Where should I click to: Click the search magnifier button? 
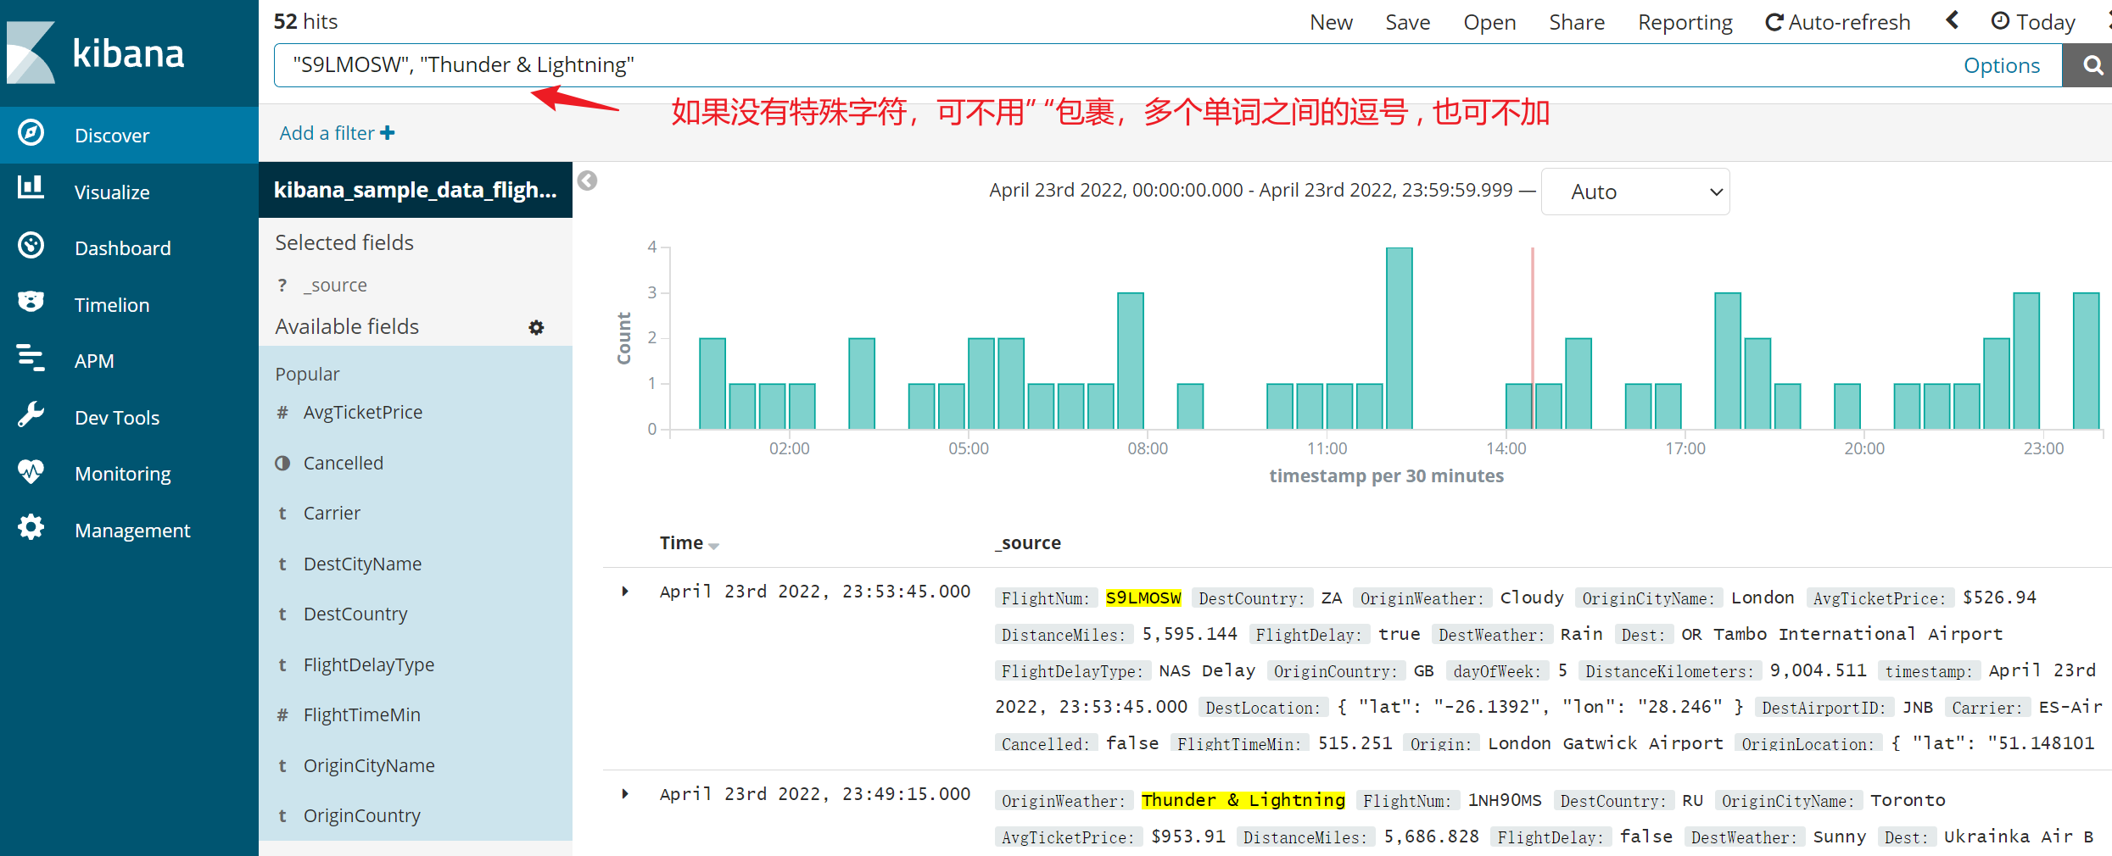click(x=2091, y=65)
